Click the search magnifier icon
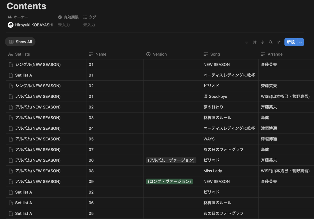The image size is (314, 219). [x=271, y=42]
